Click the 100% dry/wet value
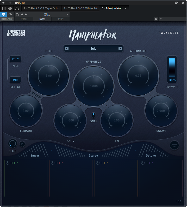This screenshot has height=207, width=187. [x=172, y=80]
